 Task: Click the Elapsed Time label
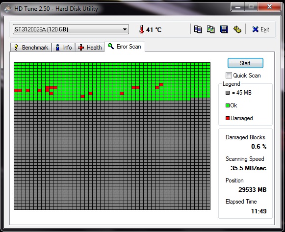coord(241,202)
